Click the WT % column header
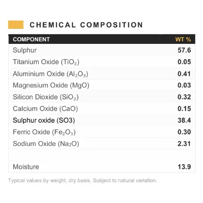203x203 pixels. pos(183,39)
